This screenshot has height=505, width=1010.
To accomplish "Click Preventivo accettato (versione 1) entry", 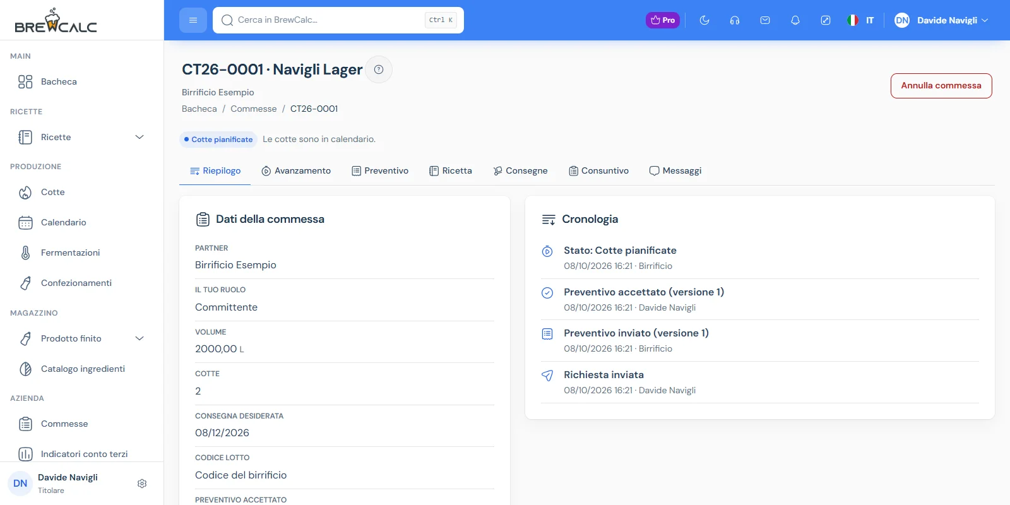I will point(760,299).
